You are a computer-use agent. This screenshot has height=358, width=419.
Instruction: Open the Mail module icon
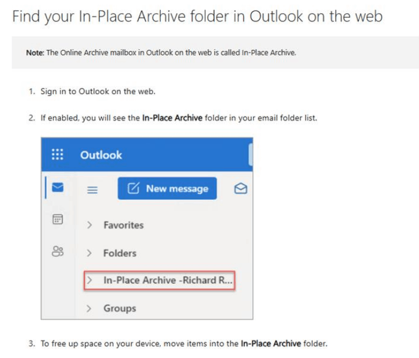click(x=58, y=187)
